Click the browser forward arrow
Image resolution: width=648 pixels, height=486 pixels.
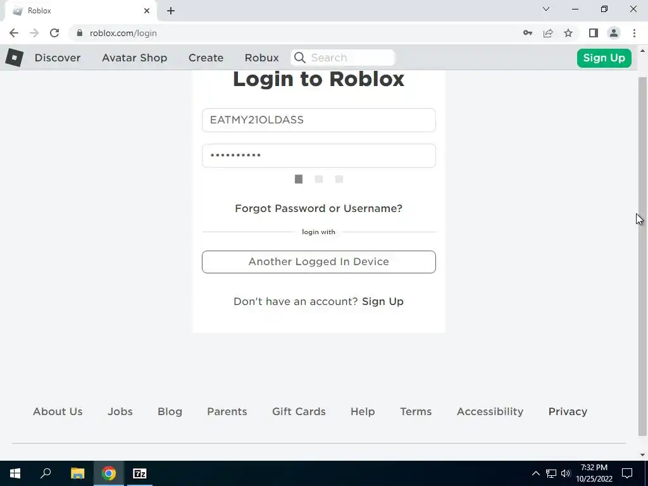coord(34,33)
